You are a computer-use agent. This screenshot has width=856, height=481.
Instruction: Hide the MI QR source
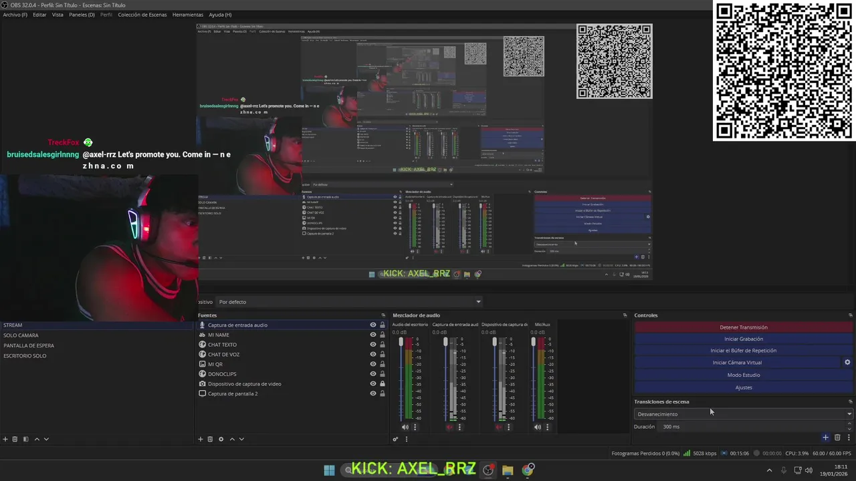pyautogui.click(x=373, y=364)
